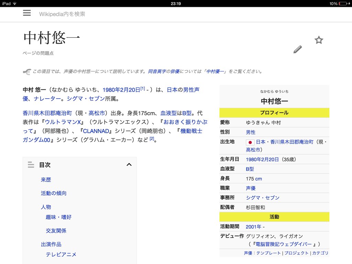Jump to 来歴 section
This screenshot has width=352, height=264.
tap(46, 179)
